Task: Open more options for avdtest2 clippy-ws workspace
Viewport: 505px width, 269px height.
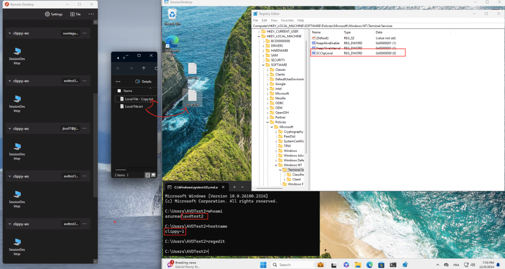Action: click(x=85, y=224)
